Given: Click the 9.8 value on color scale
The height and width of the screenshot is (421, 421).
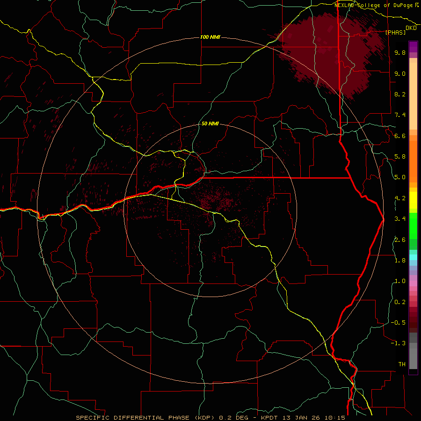Looking at the screenshot, I should click(x=400, y=52).
